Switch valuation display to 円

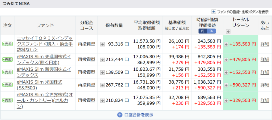pyautogui.click(x=203, y=31)
